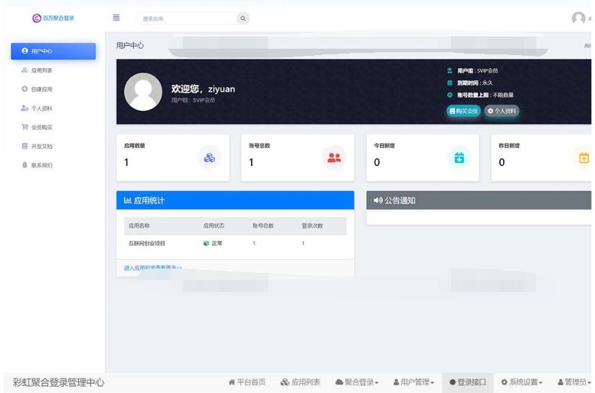Click the 账号数量上限 不限数量 info line
595x393 pixels.
click(x=480, y=95)
